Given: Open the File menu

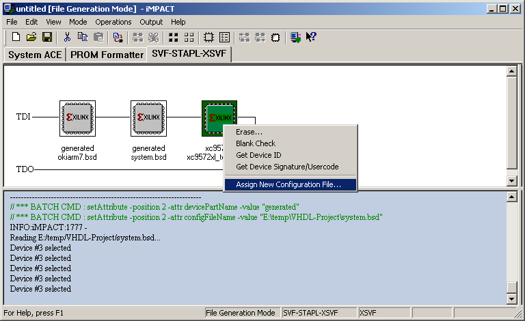Looking at the screenshot, I should (x=12, y=22).
